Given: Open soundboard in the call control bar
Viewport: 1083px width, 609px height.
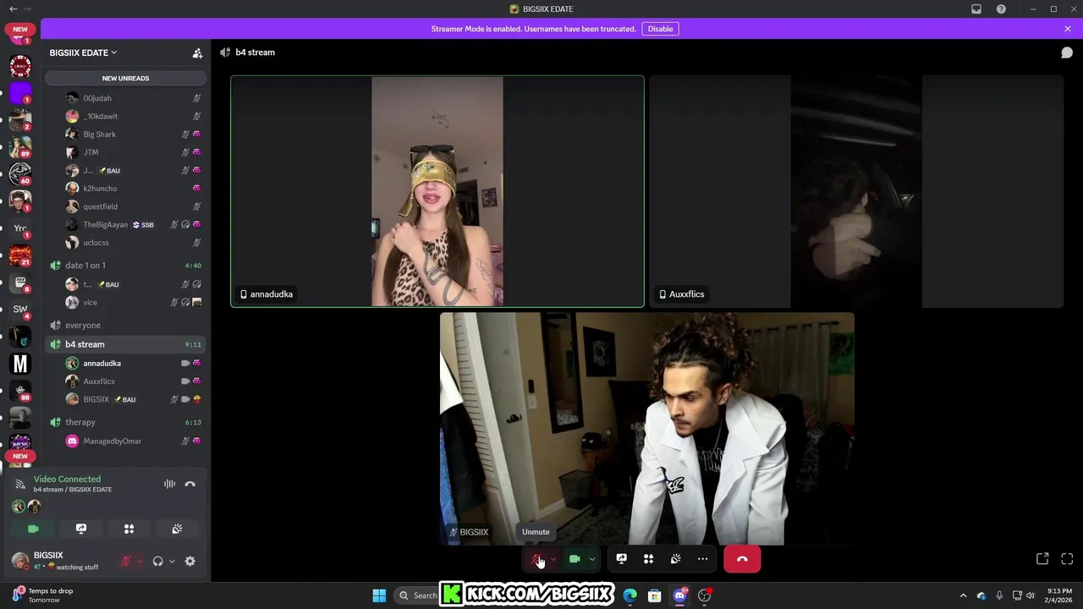Looking at the screenshot, I should [x=675, y=559].
